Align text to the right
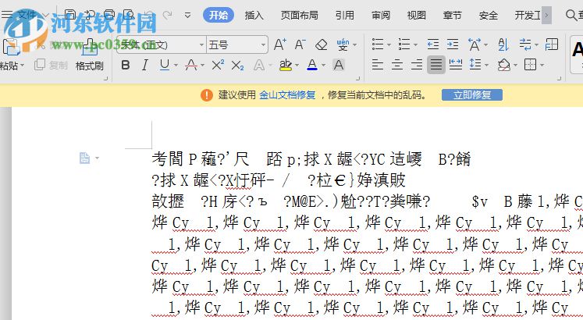The image size is (583, 320). point(417,65)
